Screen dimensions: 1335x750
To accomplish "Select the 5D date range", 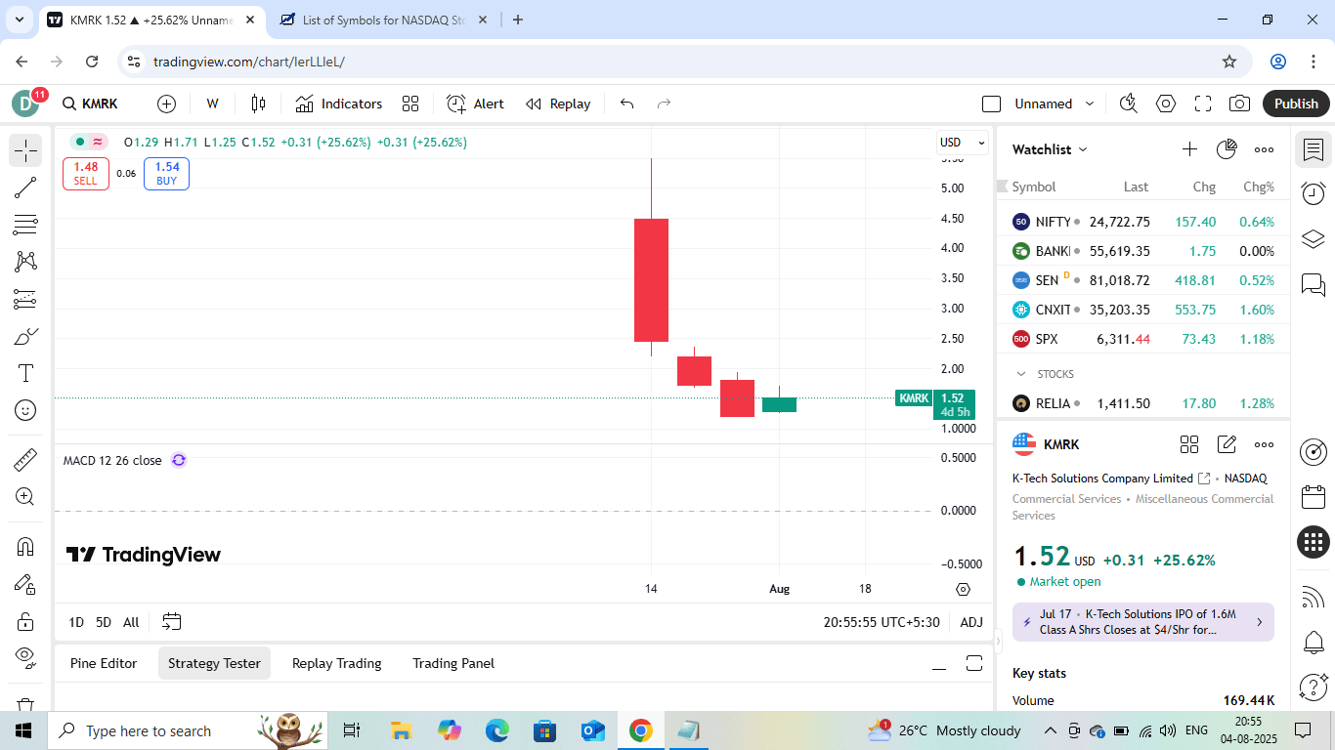I will click(x=104, y=622).
